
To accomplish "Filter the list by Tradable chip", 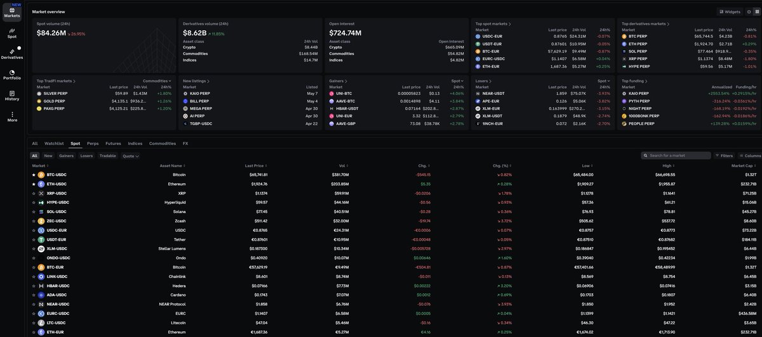I will pos(108,156).
